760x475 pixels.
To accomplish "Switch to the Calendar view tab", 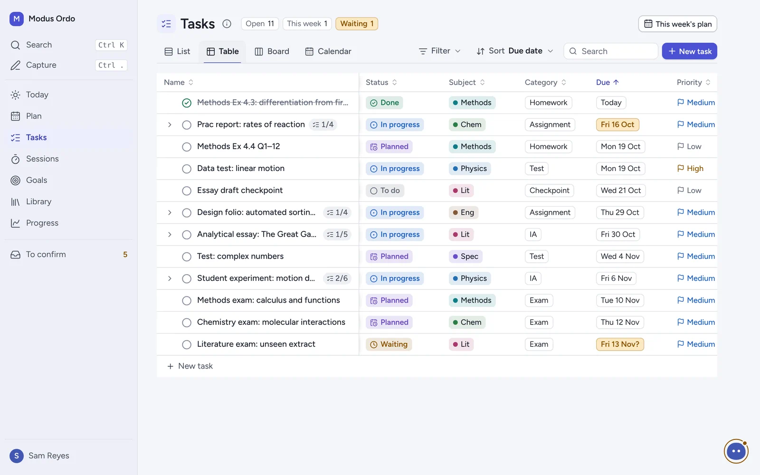I will click(328, 51).
